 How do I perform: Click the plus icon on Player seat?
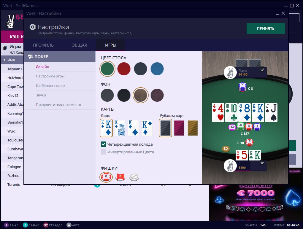tap(262, 69)
